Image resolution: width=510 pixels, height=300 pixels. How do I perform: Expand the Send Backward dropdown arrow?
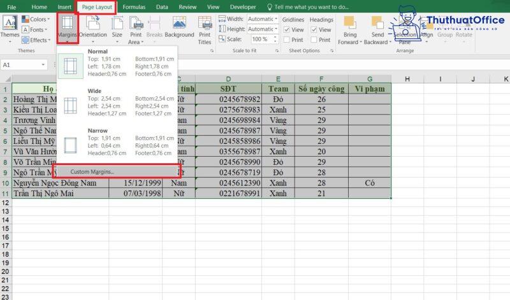[x=390, y=42]
